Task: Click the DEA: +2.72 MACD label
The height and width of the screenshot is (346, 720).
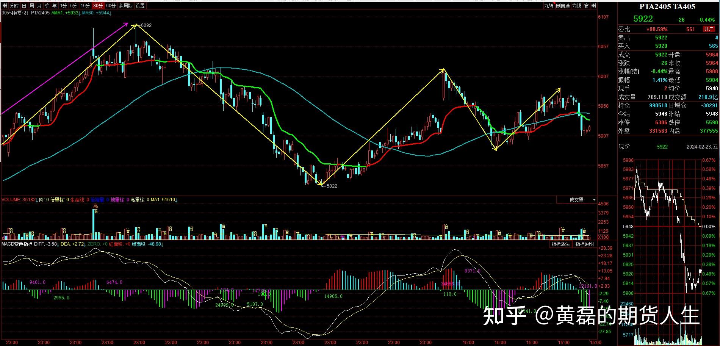Action: pos(73,244)
